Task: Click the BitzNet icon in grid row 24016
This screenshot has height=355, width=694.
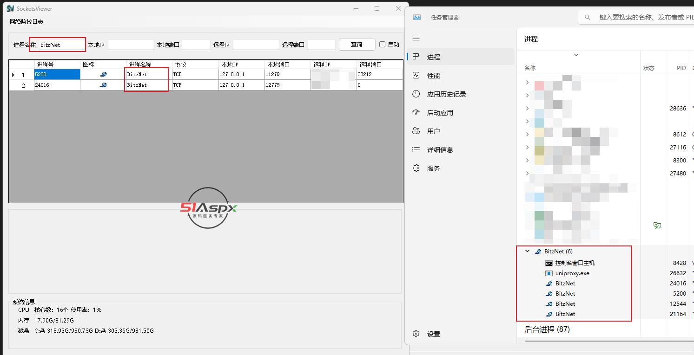Action: click(103, 85)
